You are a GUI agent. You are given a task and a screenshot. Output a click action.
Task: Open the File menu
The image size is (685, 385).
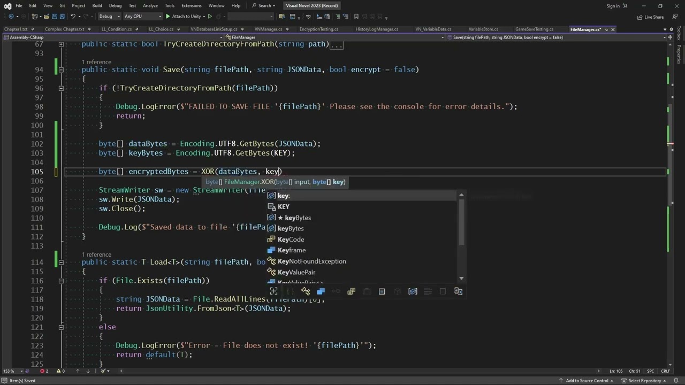point(19,6)
